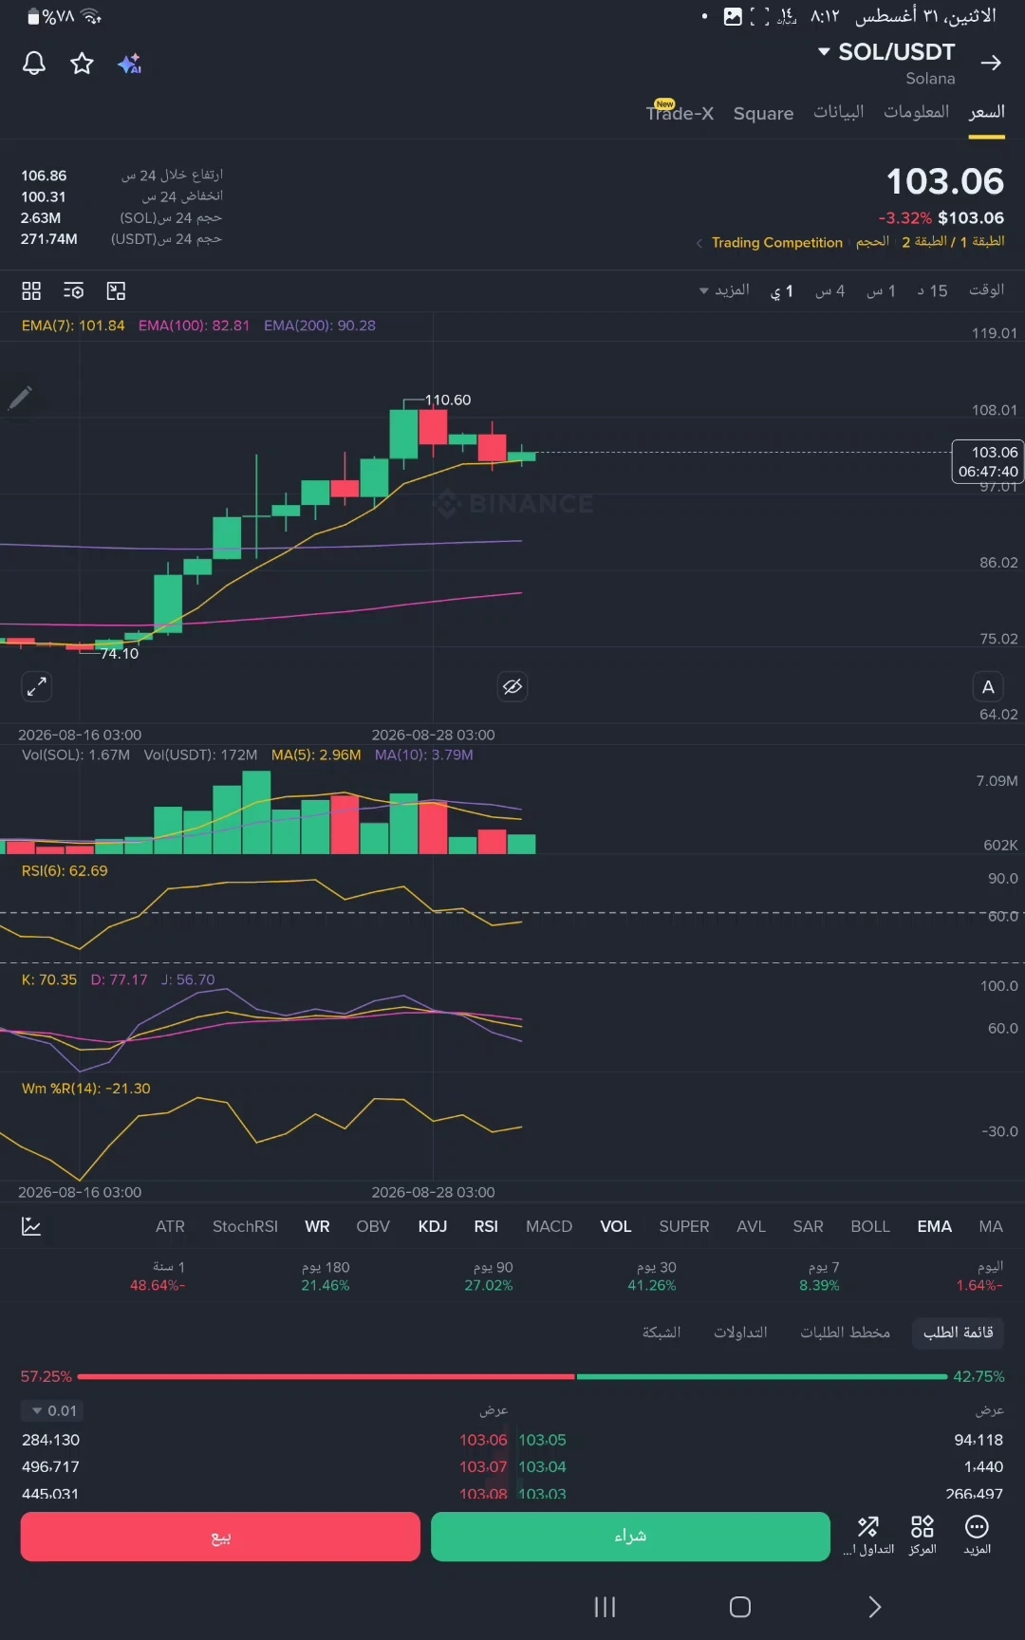Tap the landscape chart view icon
This screenshot has height=1640, width=1025.
pos(116,290)
